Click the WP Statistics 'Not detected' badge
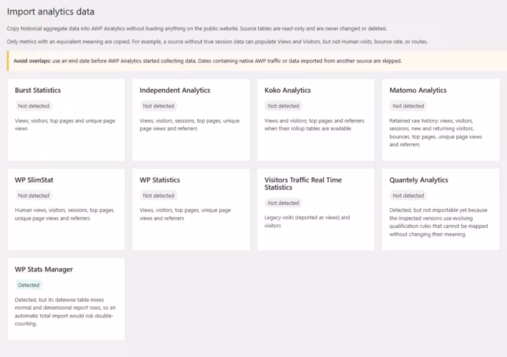The width and height of the screenshot is (507, 357). tap(158, 196)
